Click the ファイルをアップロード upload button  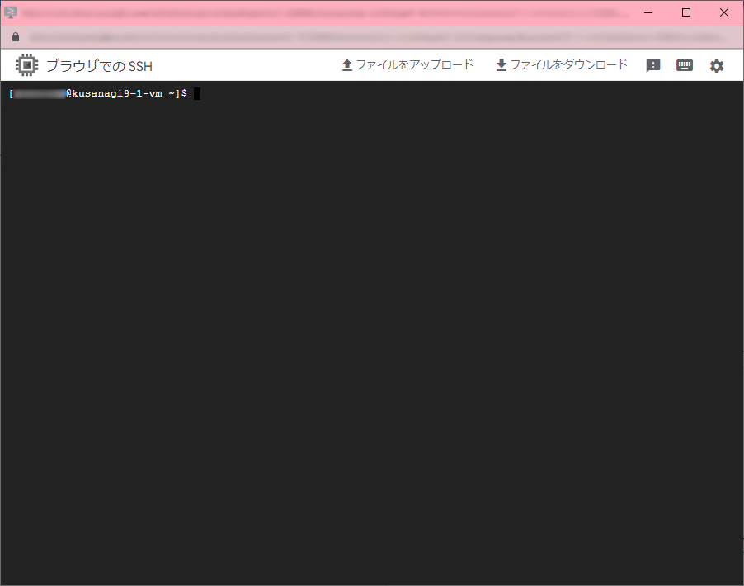point(407,65)
